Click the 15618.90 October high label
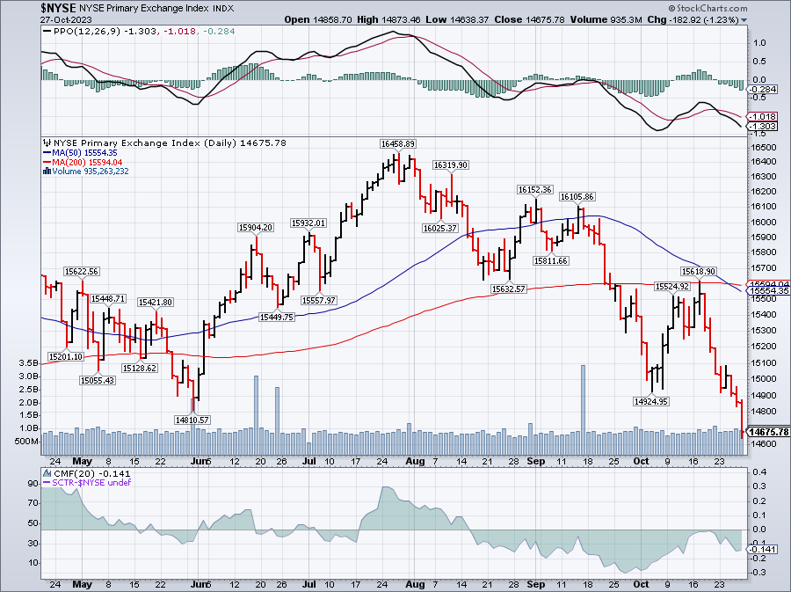This screenshot has width=791, height=592. coord(699,272)
